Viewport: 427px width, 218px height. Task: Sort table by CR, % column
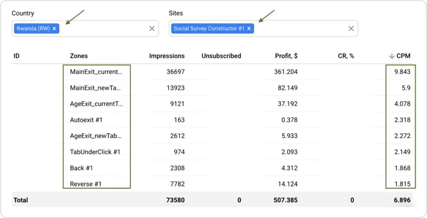[346, 56]
